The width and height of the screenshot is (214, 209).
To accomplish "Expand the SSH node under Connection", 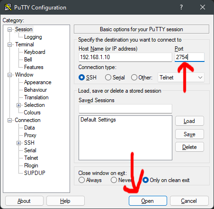I will point(18,143).
